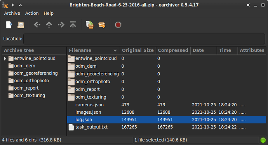Click the entwine_pointcloud folder icon in file list
268x145 pixels.
coord(71,58)
